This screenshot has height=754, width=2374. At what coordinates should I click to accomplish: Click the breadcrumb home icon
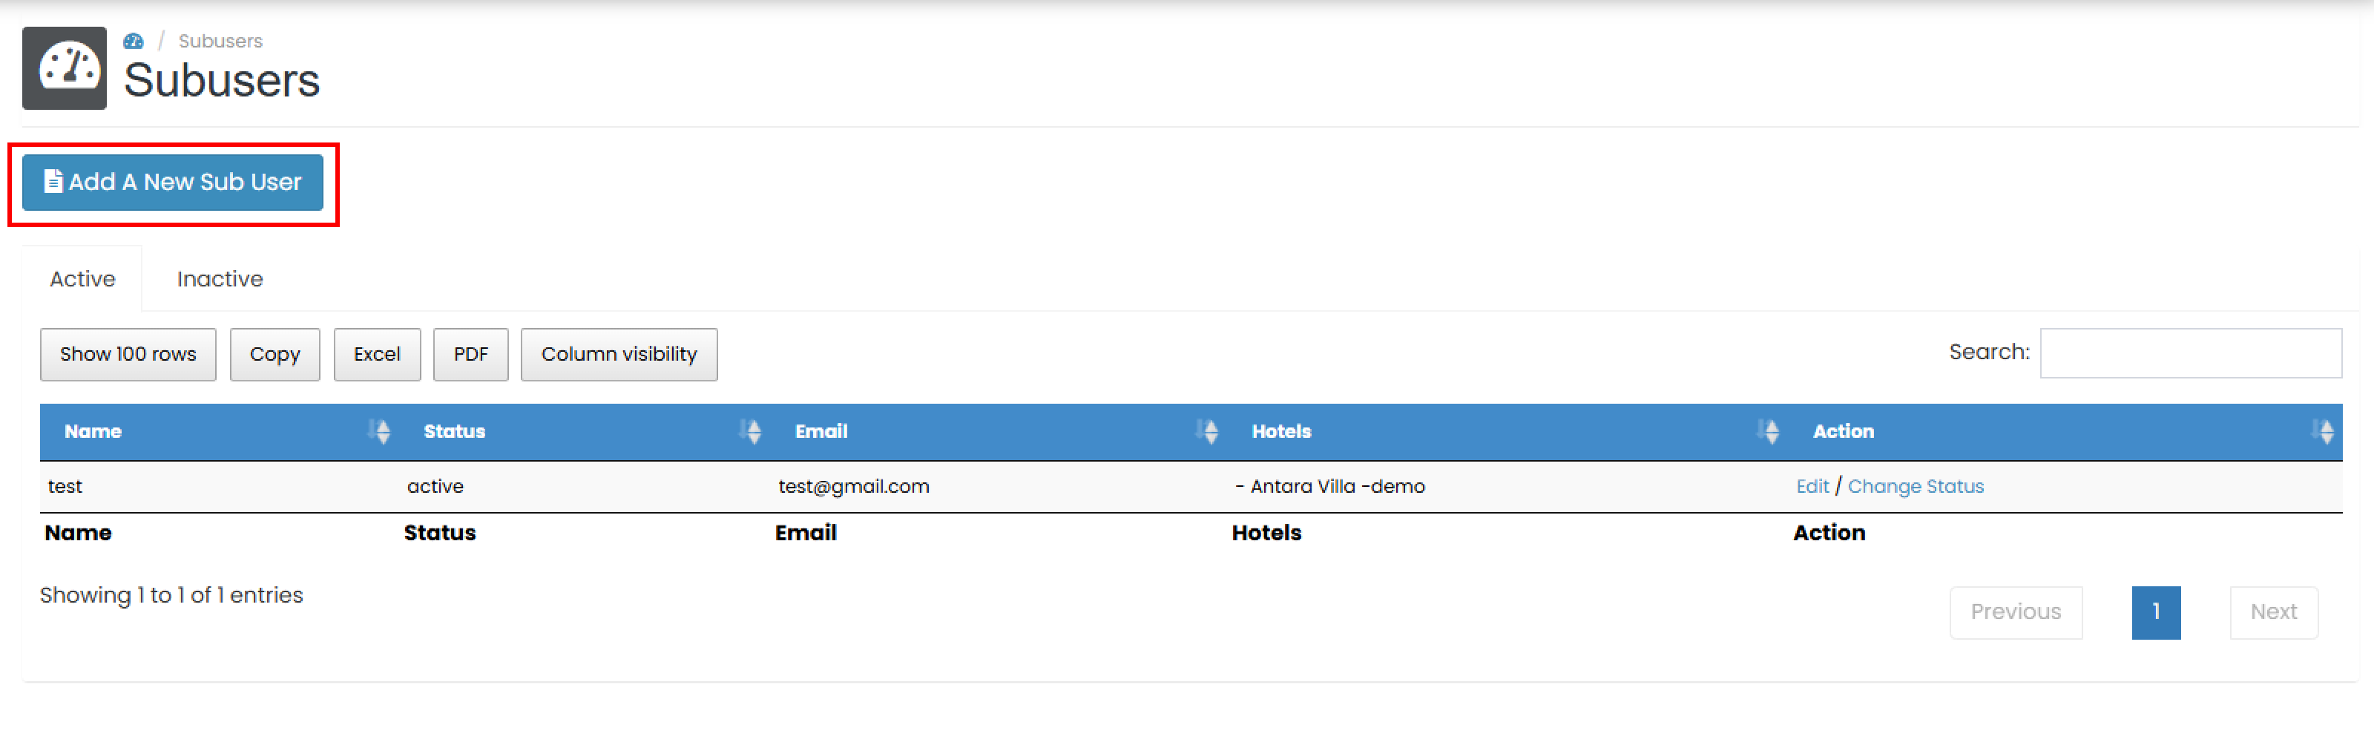point(134,39)
